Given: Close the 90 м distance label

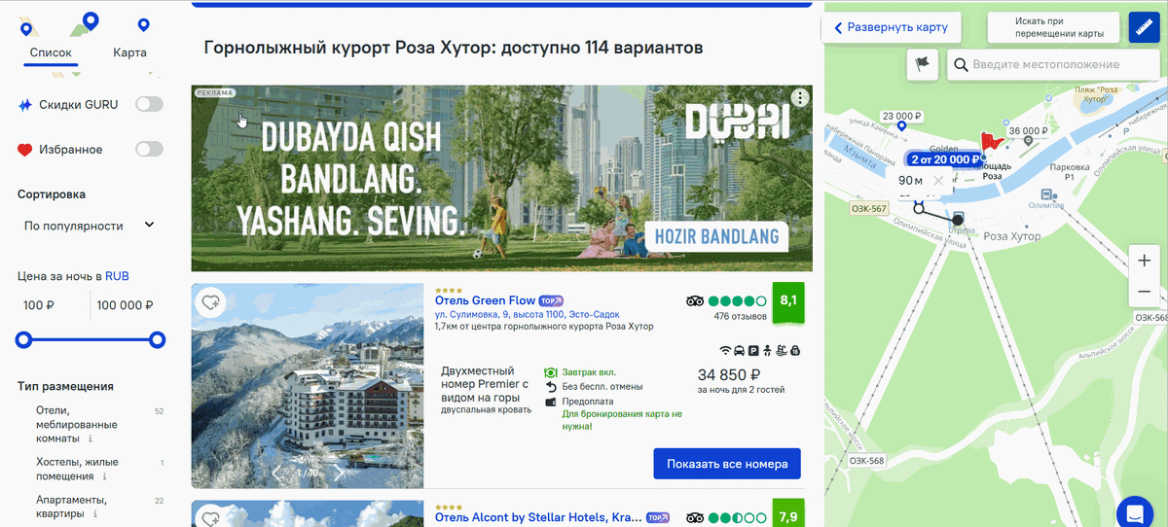Looking at the screenshot, I should tap(938, 181).
